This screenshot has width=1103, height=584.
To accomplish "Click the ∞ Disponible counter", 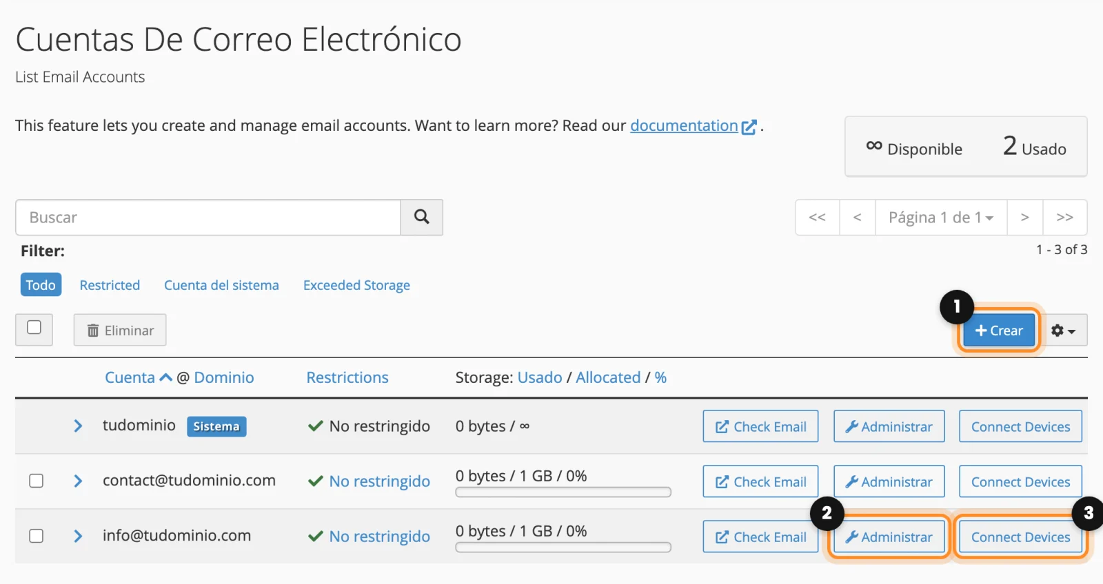I will (914, 147).
